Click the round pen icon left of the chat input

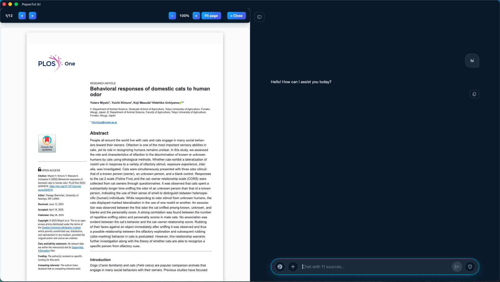[280, 267]
